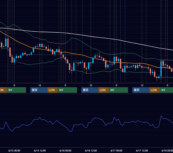The image size is (173, 153).
Task: Select the 東京 session block above 4/16 12:00
Action: (x=90, y=90)
